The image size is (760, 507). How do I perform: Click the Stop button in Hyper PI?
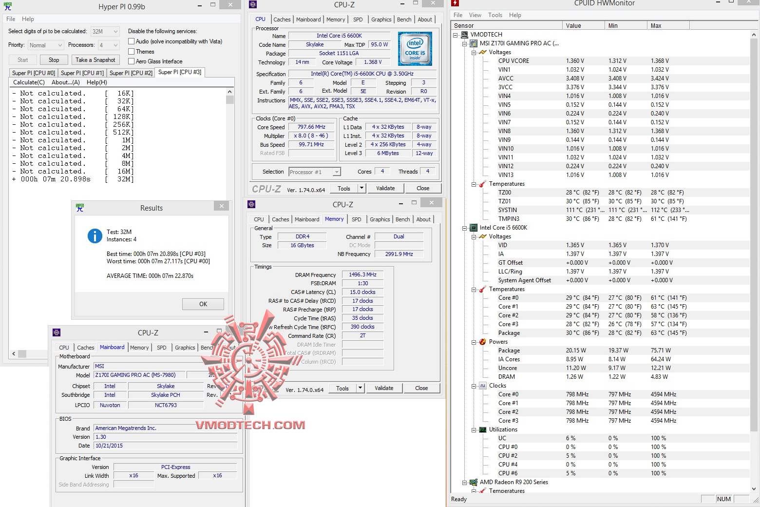tap(54, 60)
